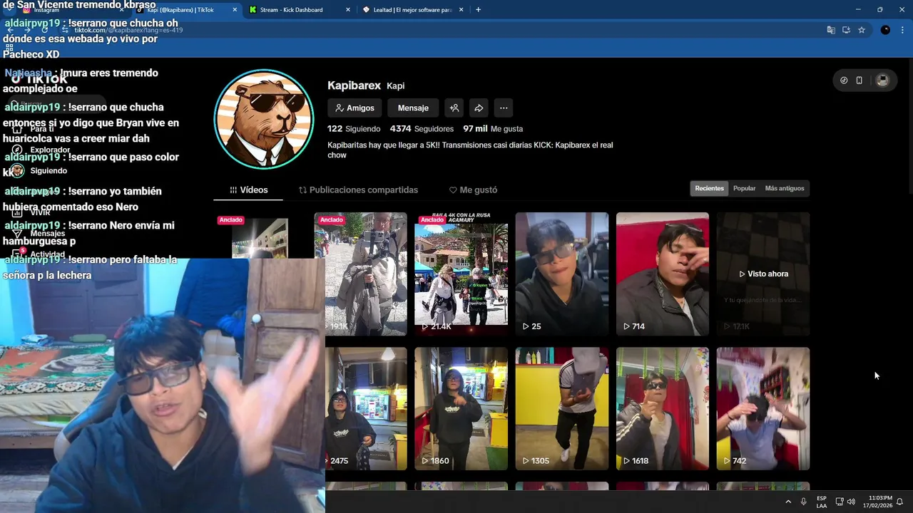Open the Kapibarex capybara profile picture
Viewport: 913px width, 513px height.
click(264, 119)
